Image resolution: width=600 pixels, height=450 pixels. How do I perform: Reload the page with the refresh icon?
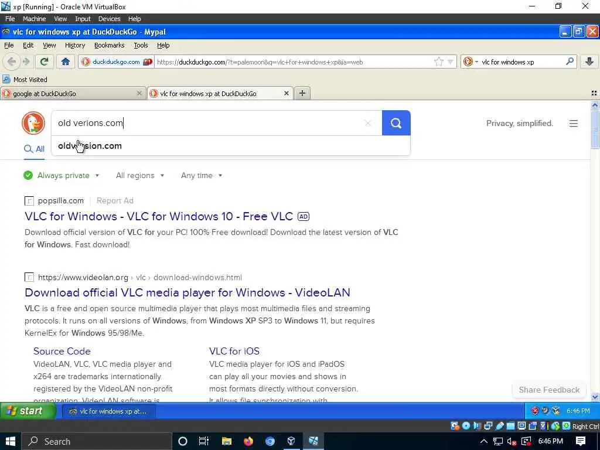coord(44,62)
